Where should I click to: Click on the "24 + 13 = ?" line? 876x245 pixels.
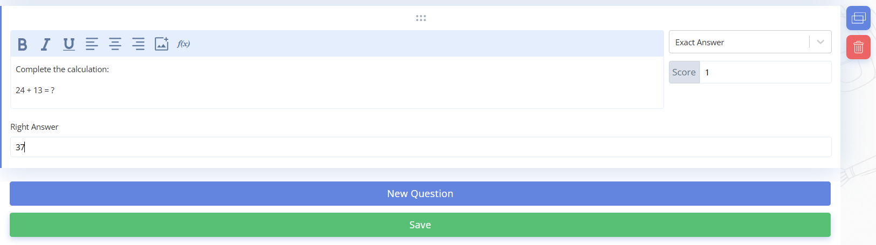tap(35, 90)
